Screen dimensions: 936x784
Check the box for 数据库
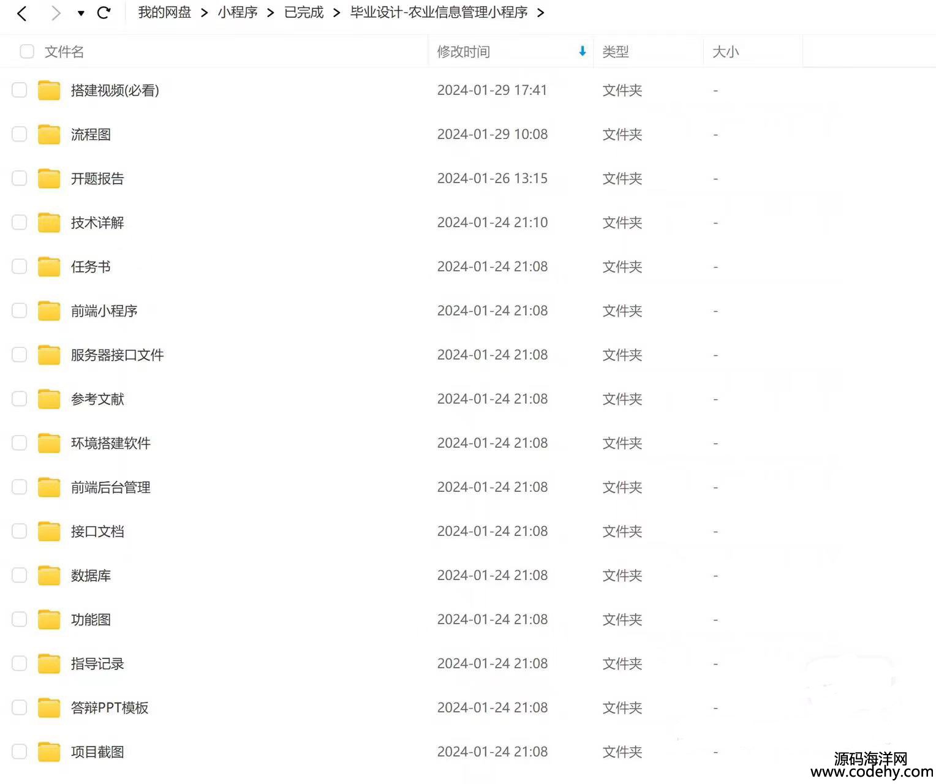coord(20,575)
